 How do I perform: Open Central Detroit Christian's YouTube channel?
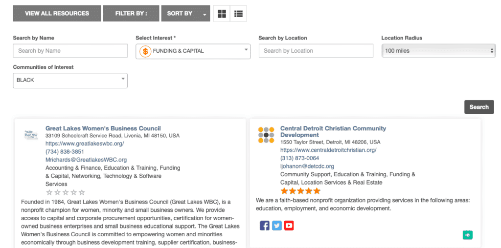click(x=289, y=226)
